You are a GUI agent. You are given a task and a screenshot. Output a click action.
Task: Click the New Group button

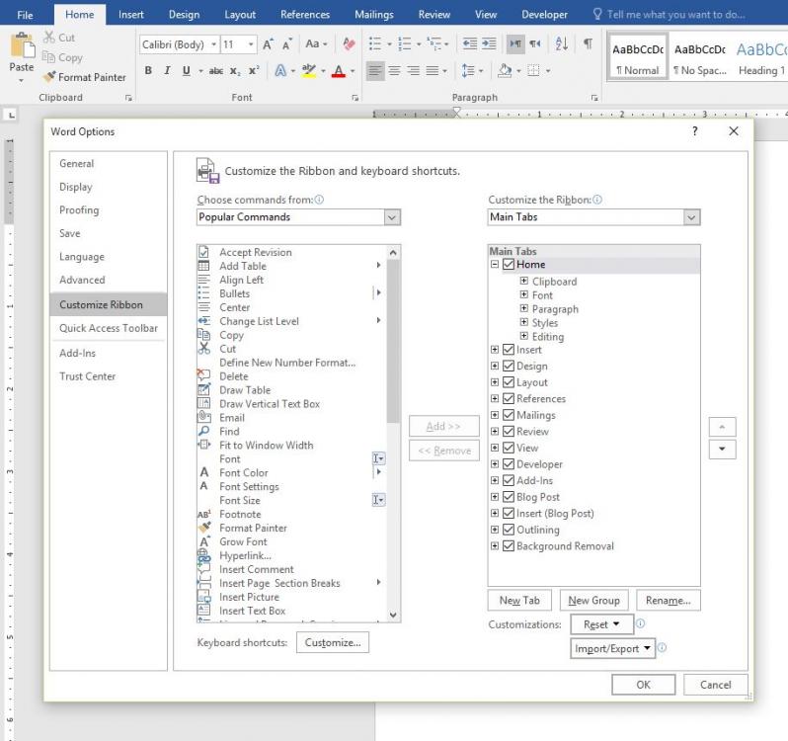(x=594, y=601)
